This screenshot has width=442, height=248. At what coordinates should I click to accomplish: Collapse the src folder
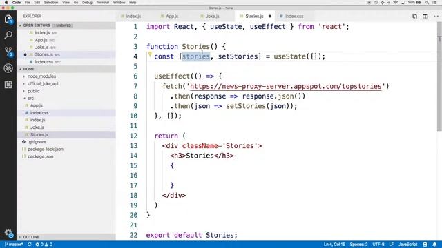pos(30,99)
